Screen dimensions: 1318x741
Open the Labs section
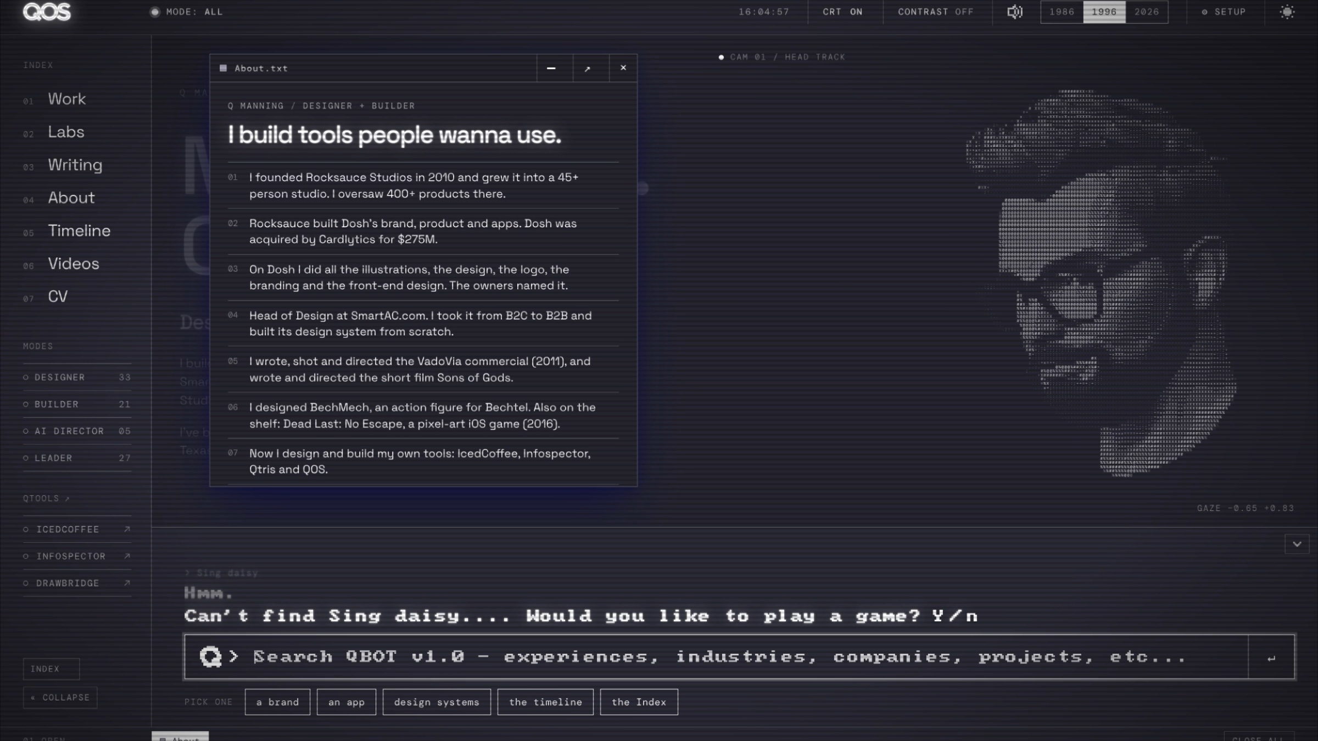coord(66,132)
